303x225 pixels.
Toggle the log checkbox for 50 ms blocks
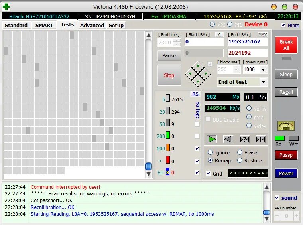click(x=197, y=124)
